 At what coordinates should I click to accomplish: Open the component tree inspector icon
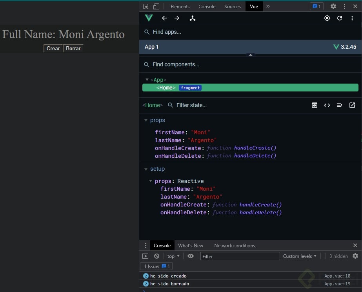[193, 18]
